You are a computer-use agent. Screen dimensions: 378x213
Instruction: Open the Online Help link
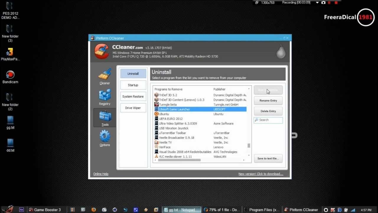click(x=101, y=174)
